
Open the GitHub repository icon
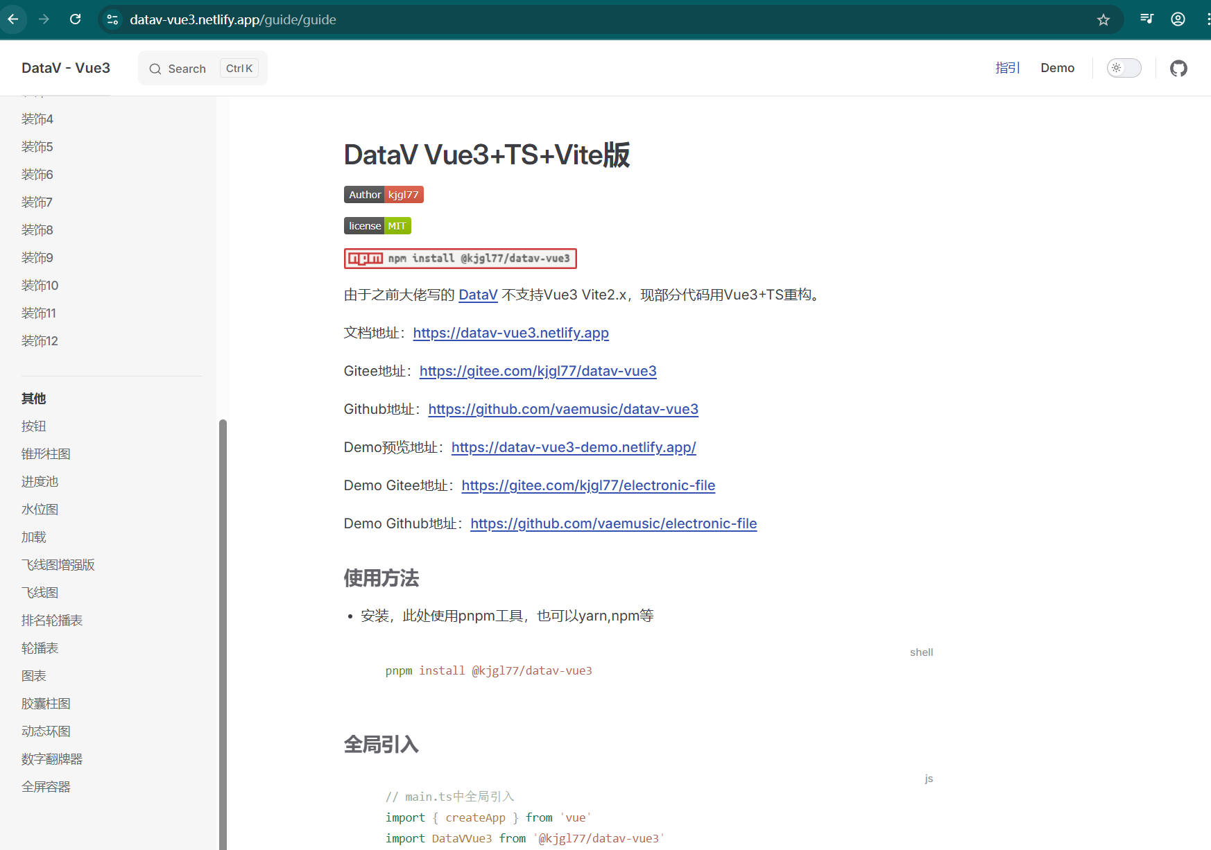(1178, 68)
